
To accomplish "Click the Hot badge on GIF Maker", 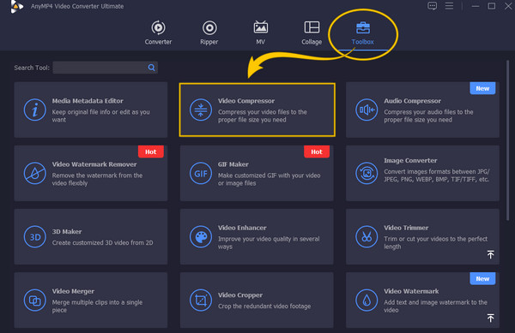I will [x=317, y=152].
